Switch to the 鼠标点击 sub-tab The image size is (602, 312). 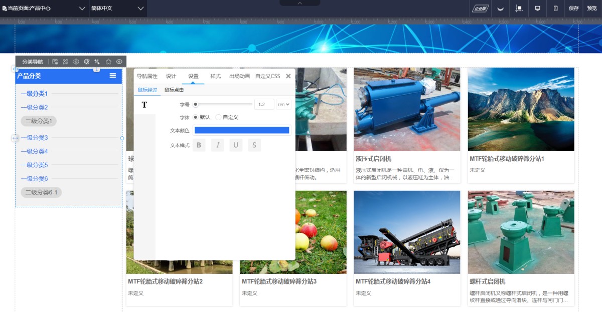[174, 90]
